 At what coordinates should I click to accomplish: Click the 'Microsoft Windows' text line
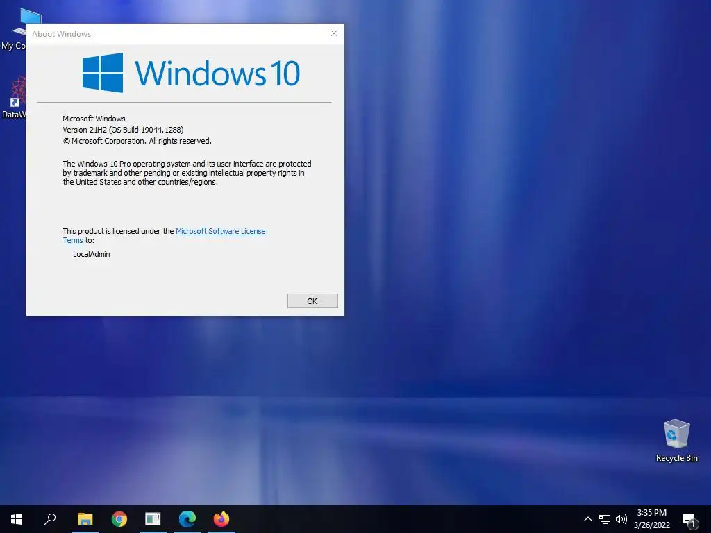click(94, 119)
